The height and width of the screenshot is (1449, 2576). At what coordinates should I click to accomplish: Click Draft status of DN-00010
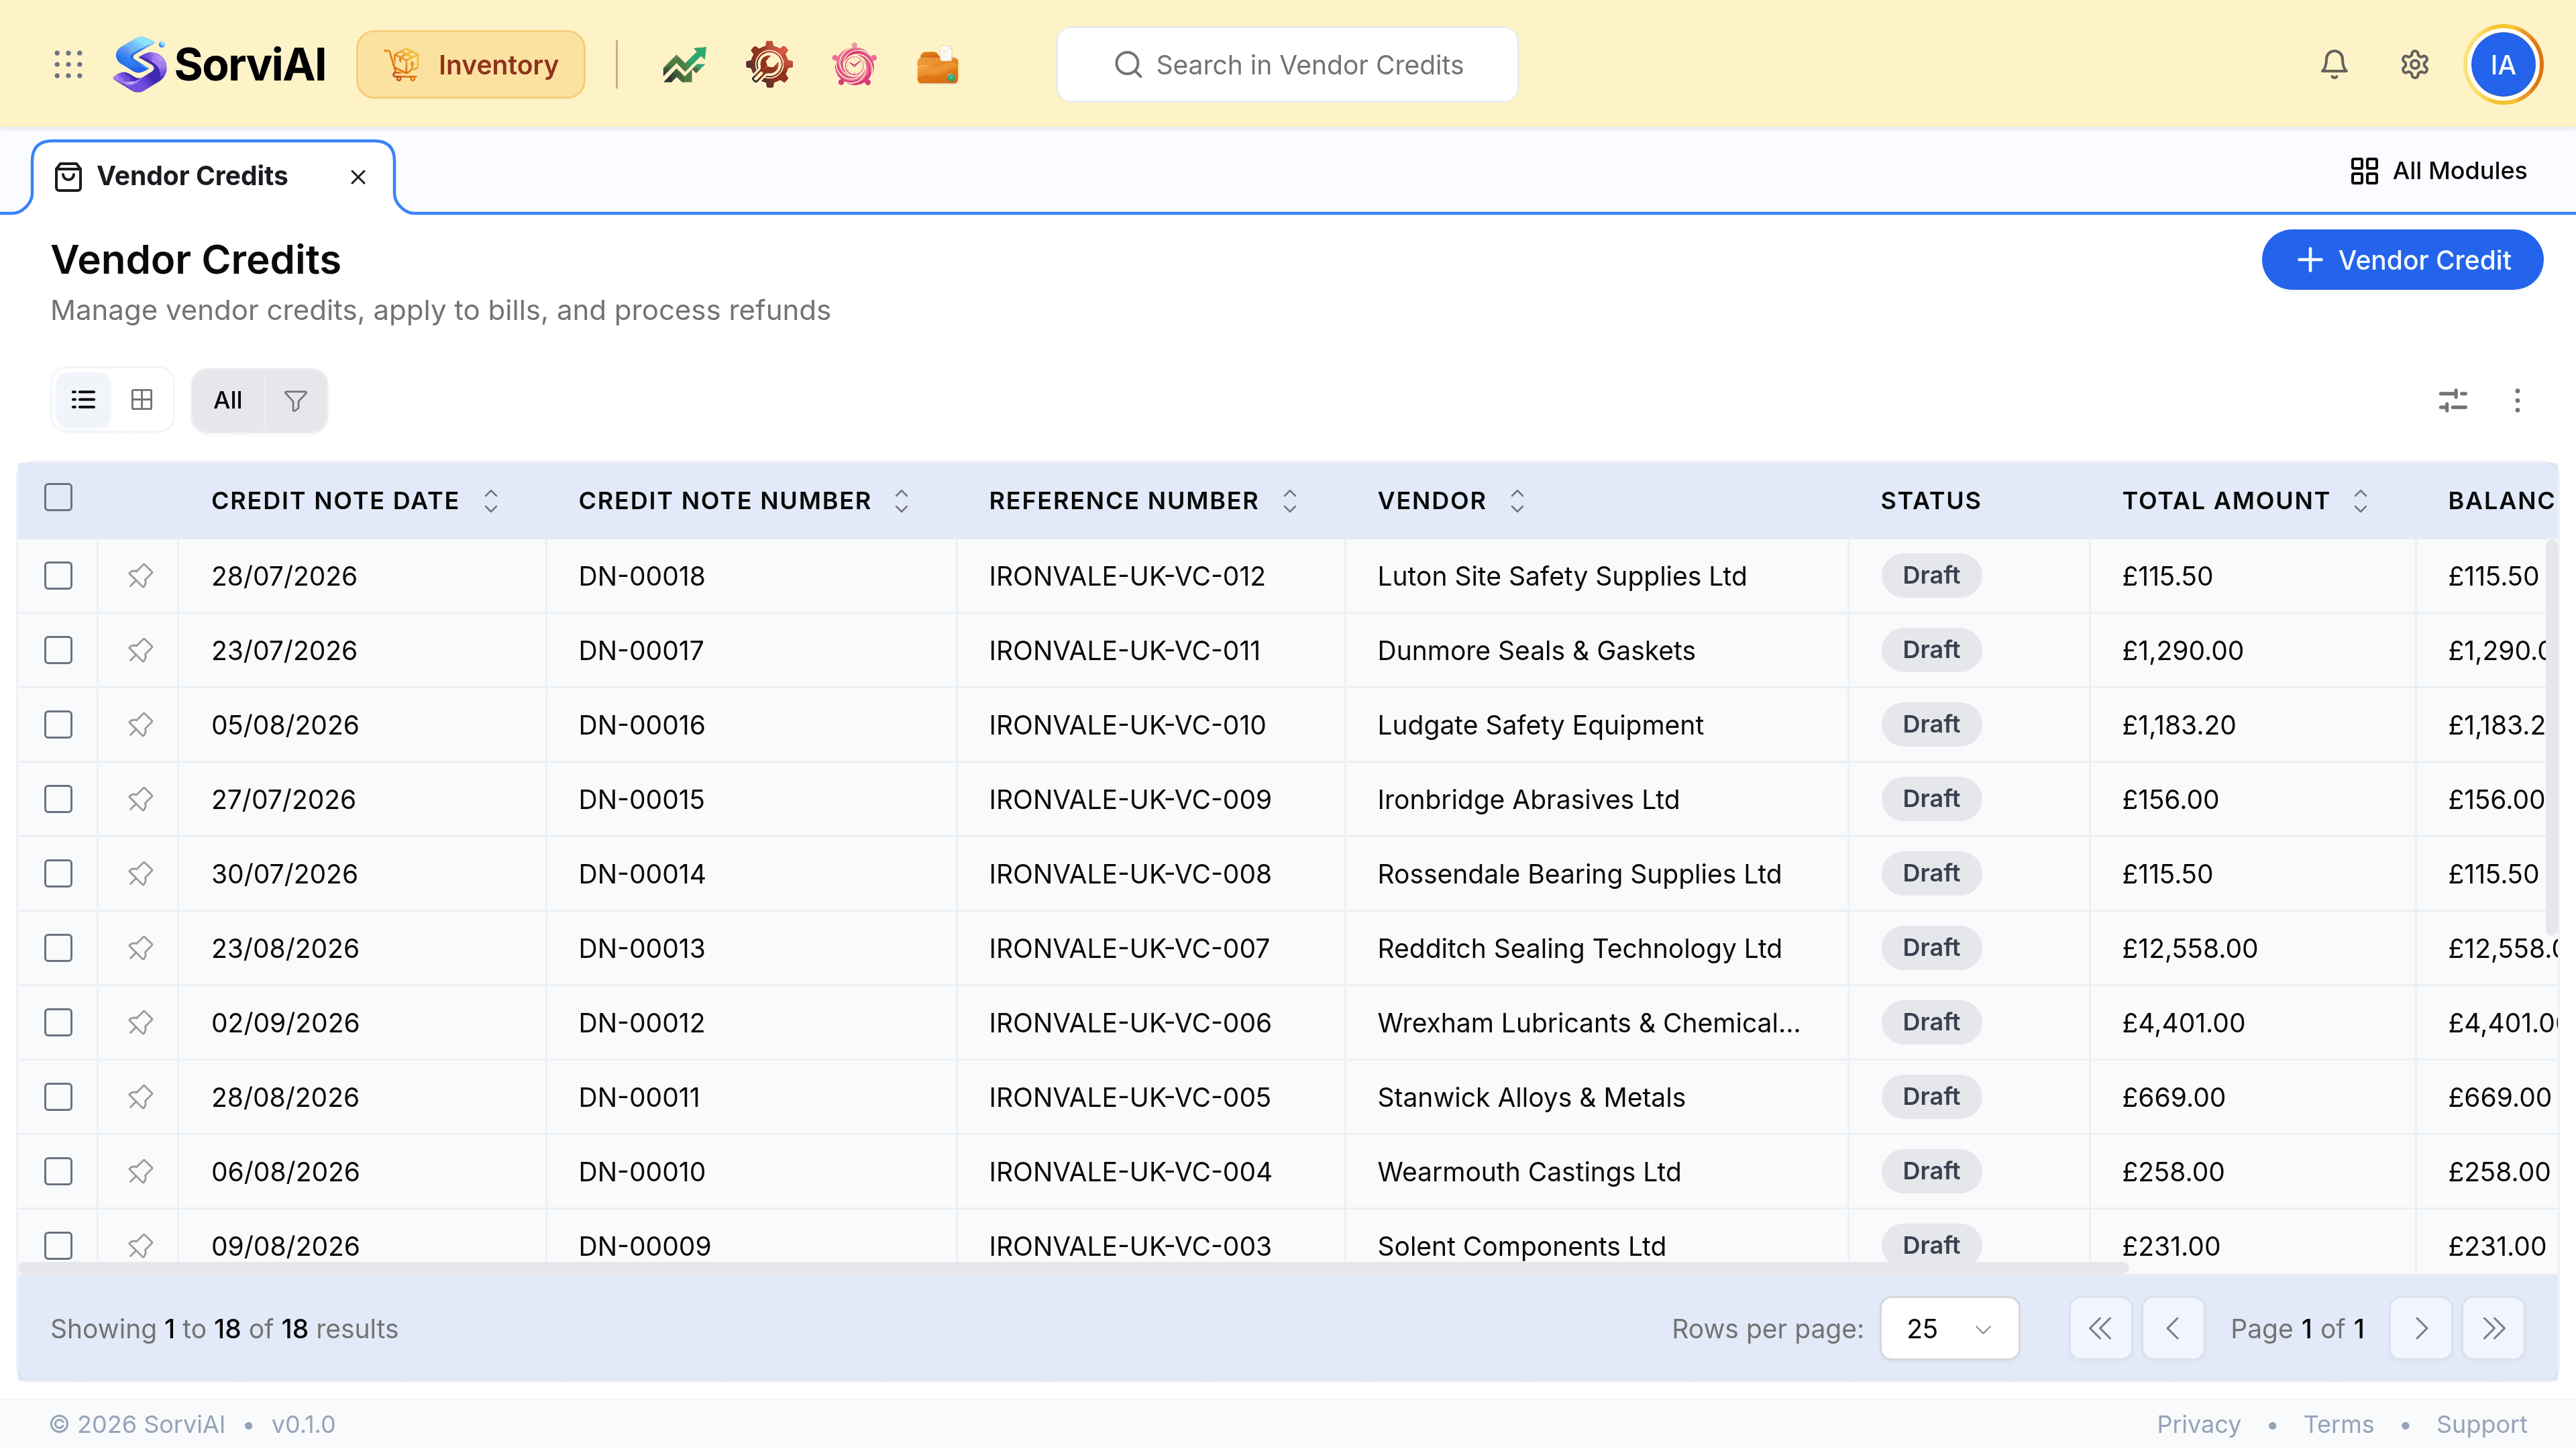1931,1171
